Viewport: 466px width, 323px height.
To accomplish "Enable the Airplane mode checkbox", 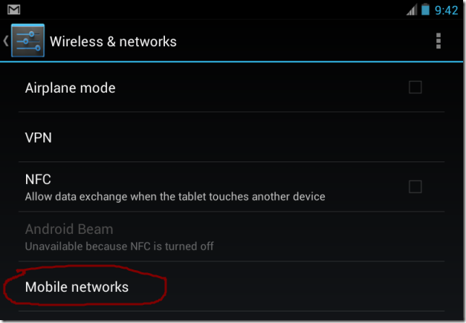I will pos(415,88).
